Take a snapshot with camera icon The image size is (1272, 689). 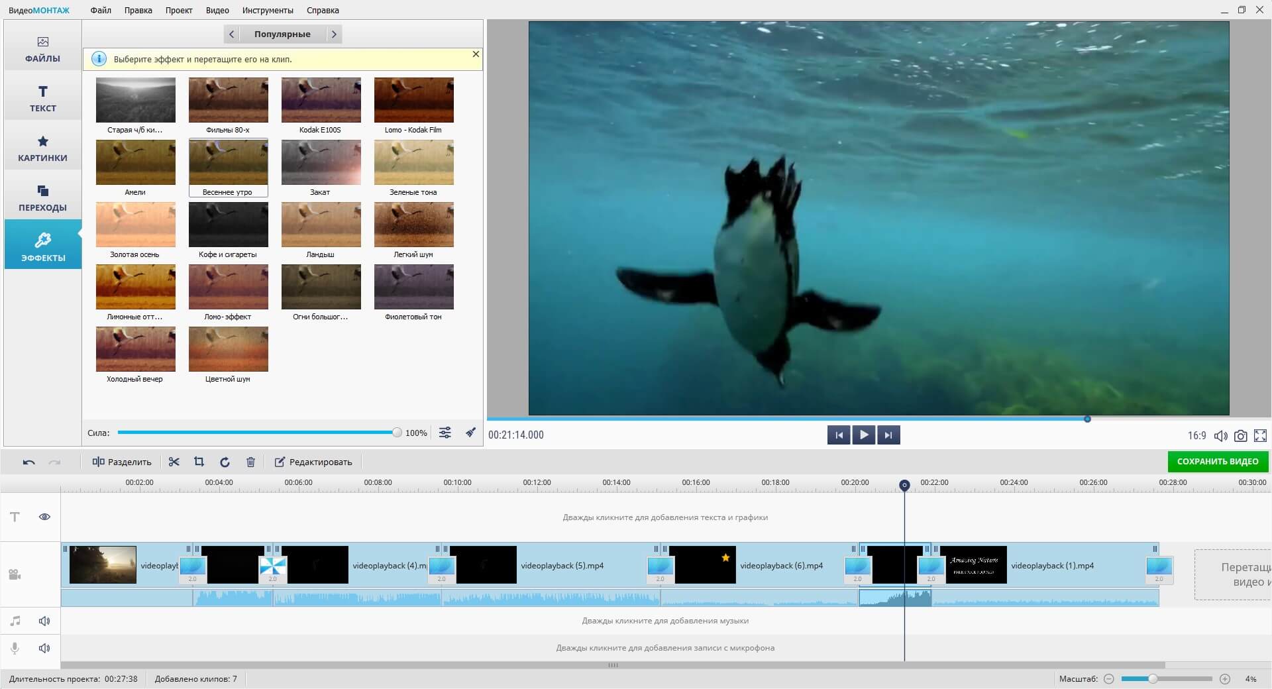pos(1241,435)
